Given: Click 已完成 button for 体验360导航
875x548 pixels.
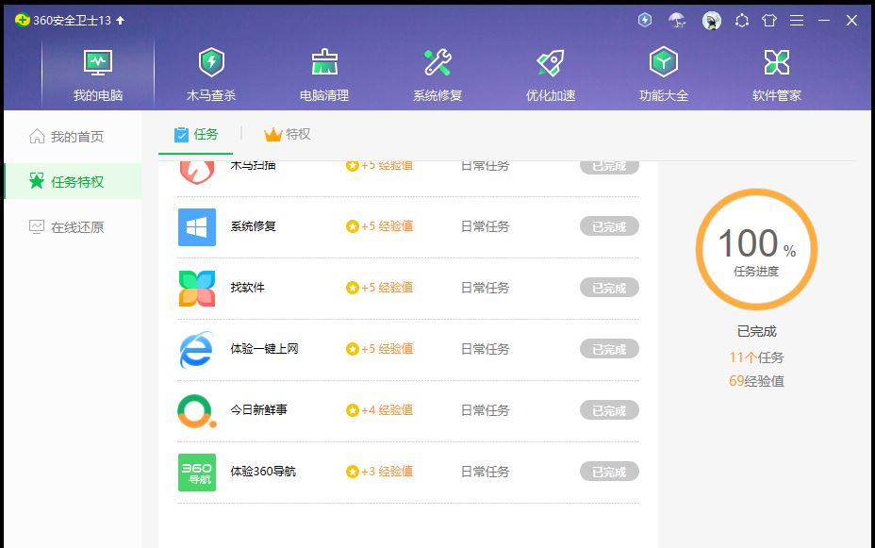Looking at the screenshot, I should (x=608, y=472).
